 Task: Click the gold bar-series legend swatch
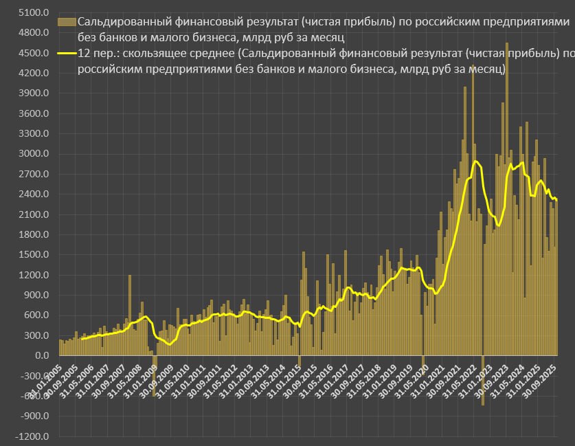pos(67,21)
